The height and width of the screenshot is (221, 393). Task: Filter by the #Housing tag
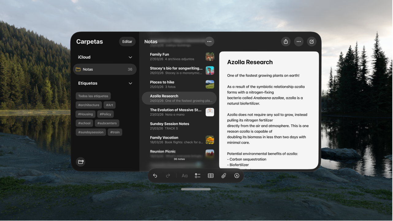click(86, 114)
